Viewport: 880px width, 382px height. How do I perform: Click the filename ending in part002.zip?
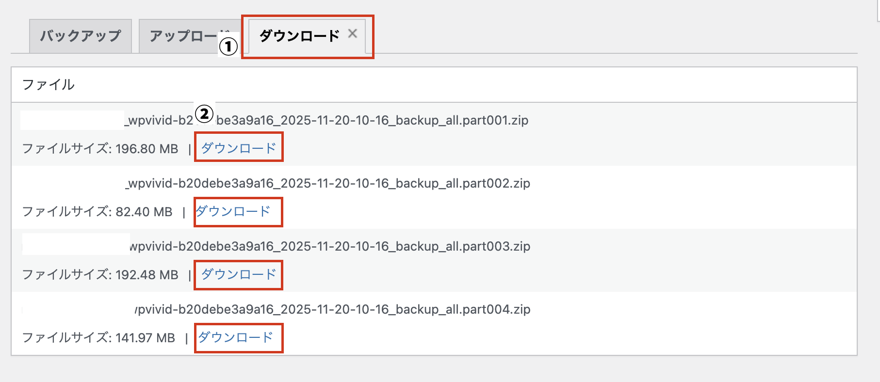(327, 184)
